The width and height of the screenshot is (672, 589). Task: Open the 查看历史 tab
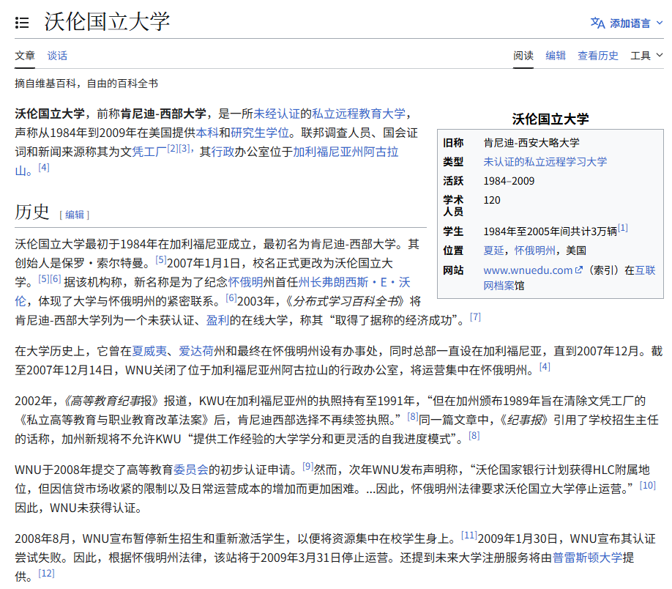tap(598, 56)
